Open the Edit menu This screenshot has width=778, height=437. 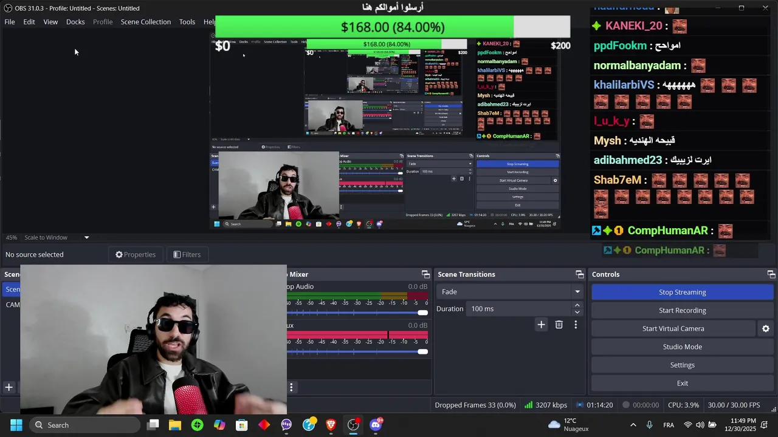tap(29, 22)
